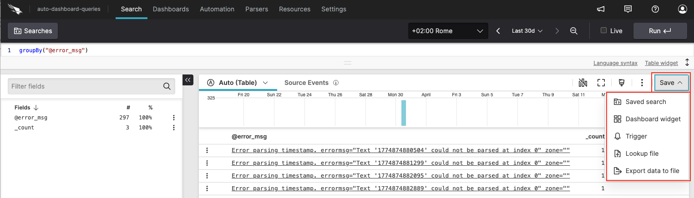Select Dashboard widget from Save menu
Screen dimensions: 694x198
(x=653, y=119)
